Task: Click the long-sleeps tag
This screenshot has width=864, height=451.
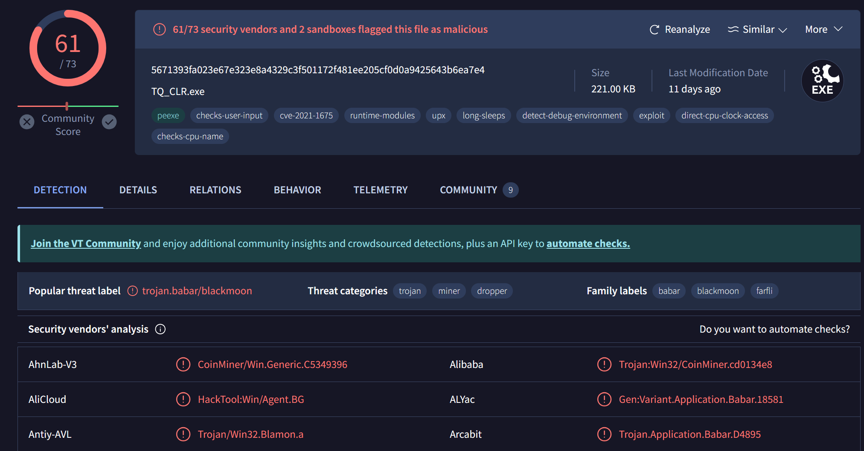Action: (484, 115)
